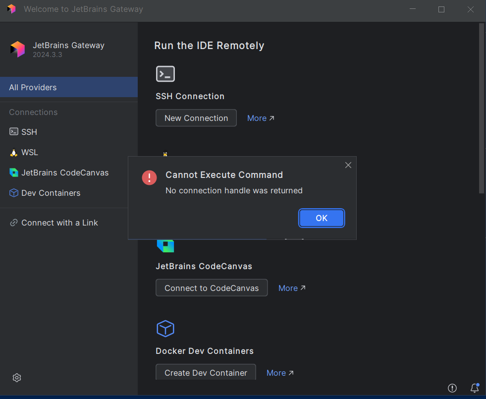
Task: Click the New Connection button
Action: pos(196,118)
